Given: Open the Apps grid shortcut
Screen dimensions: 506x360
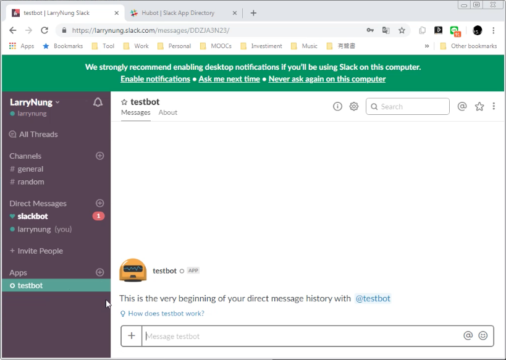Looking at the screenshot, I should 22,46.
